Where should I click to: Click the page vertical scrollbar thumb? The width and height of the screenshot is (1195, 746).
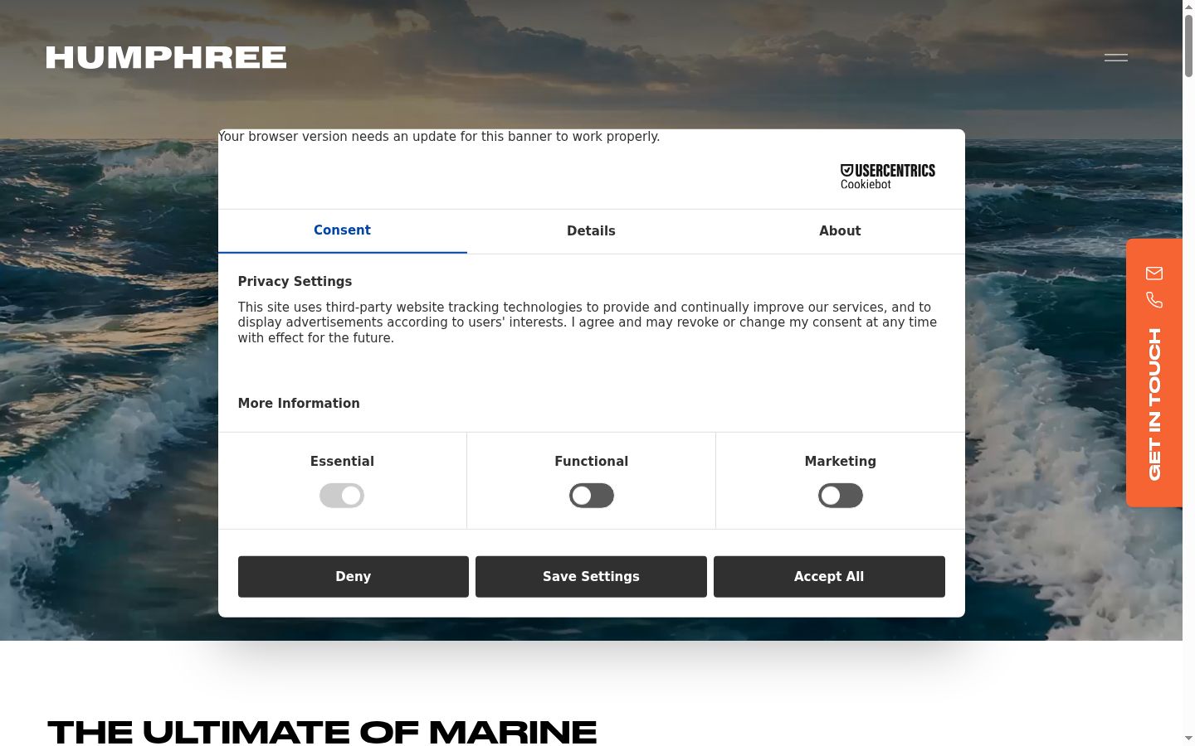(1188, 46)
